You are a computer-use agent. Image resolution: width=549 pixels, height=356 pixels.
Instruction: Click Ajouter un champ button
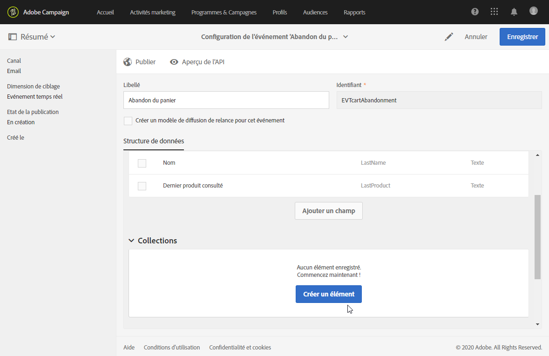click(x=328, y=211)
